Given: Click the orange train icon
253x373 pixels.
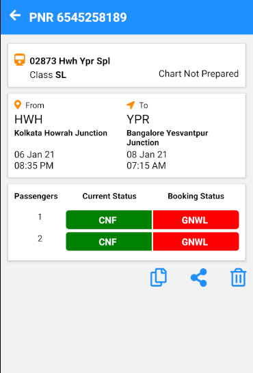Looking at the screenshot, I should click(x=20, y=60).
